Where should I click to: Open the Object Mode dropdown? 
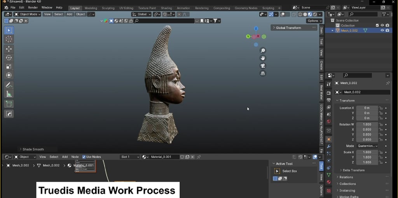[x=28, y=14]
